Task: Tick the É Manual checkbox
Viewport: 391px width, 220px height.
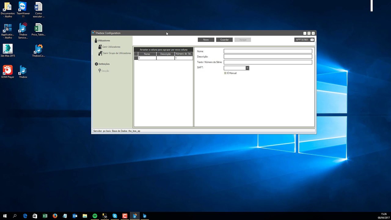Action: [x=225, y=73]
